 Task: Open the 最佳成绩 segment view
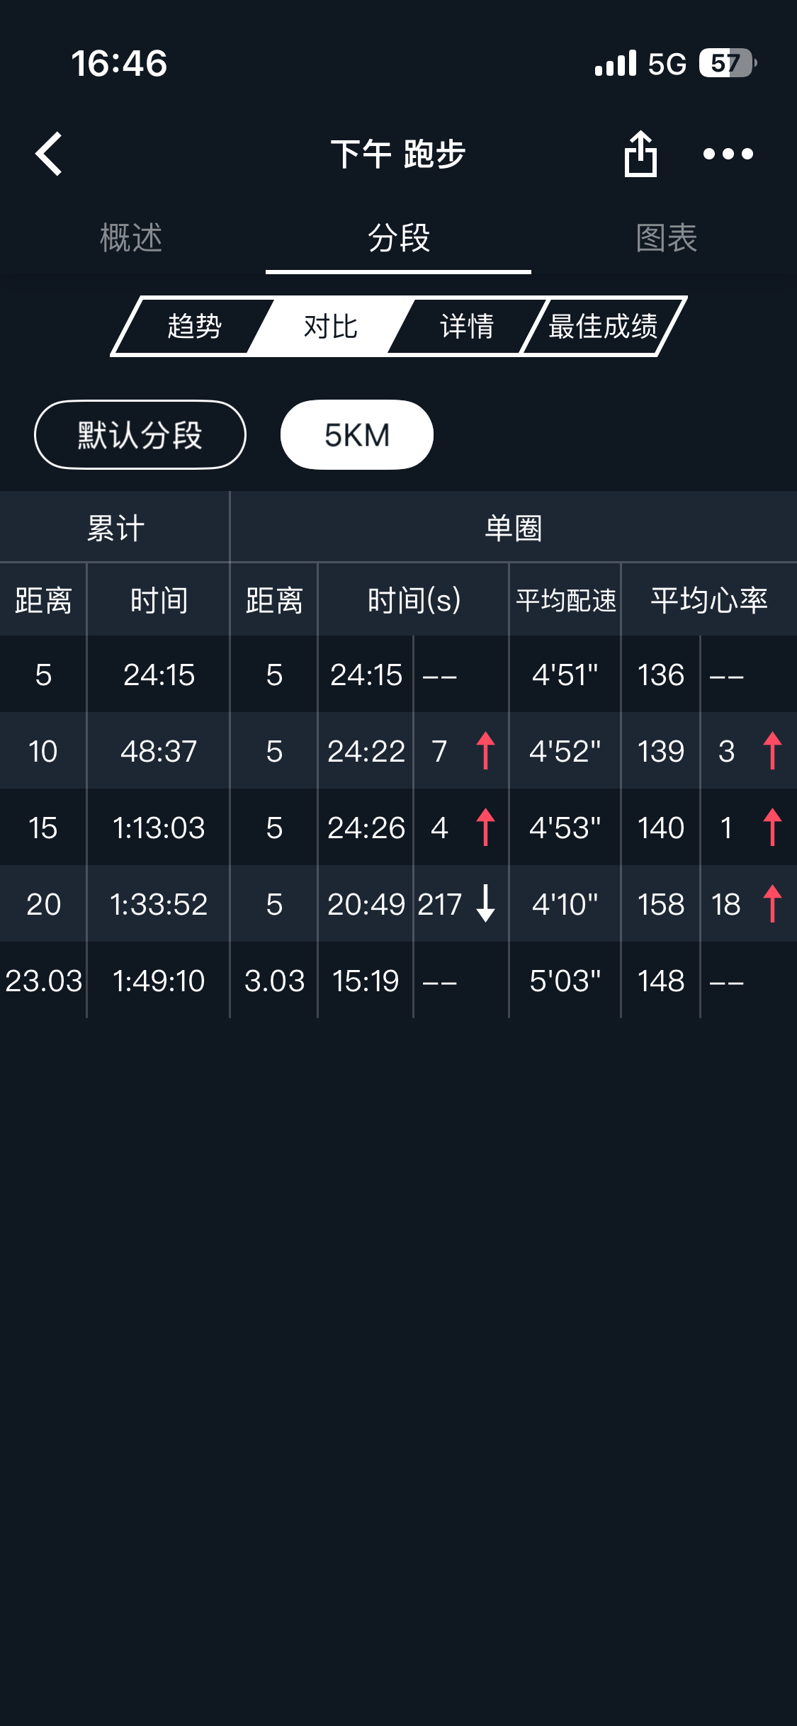603,327
